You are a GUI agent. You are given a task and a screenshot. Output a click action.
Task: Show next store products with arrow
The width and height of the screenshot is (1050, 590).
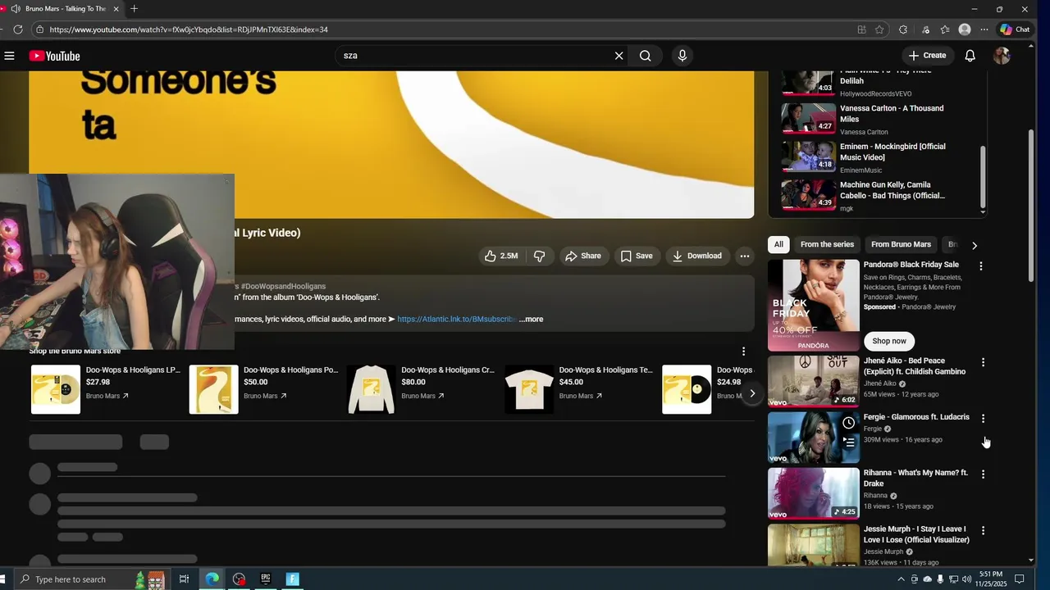(x=752, y=393)
